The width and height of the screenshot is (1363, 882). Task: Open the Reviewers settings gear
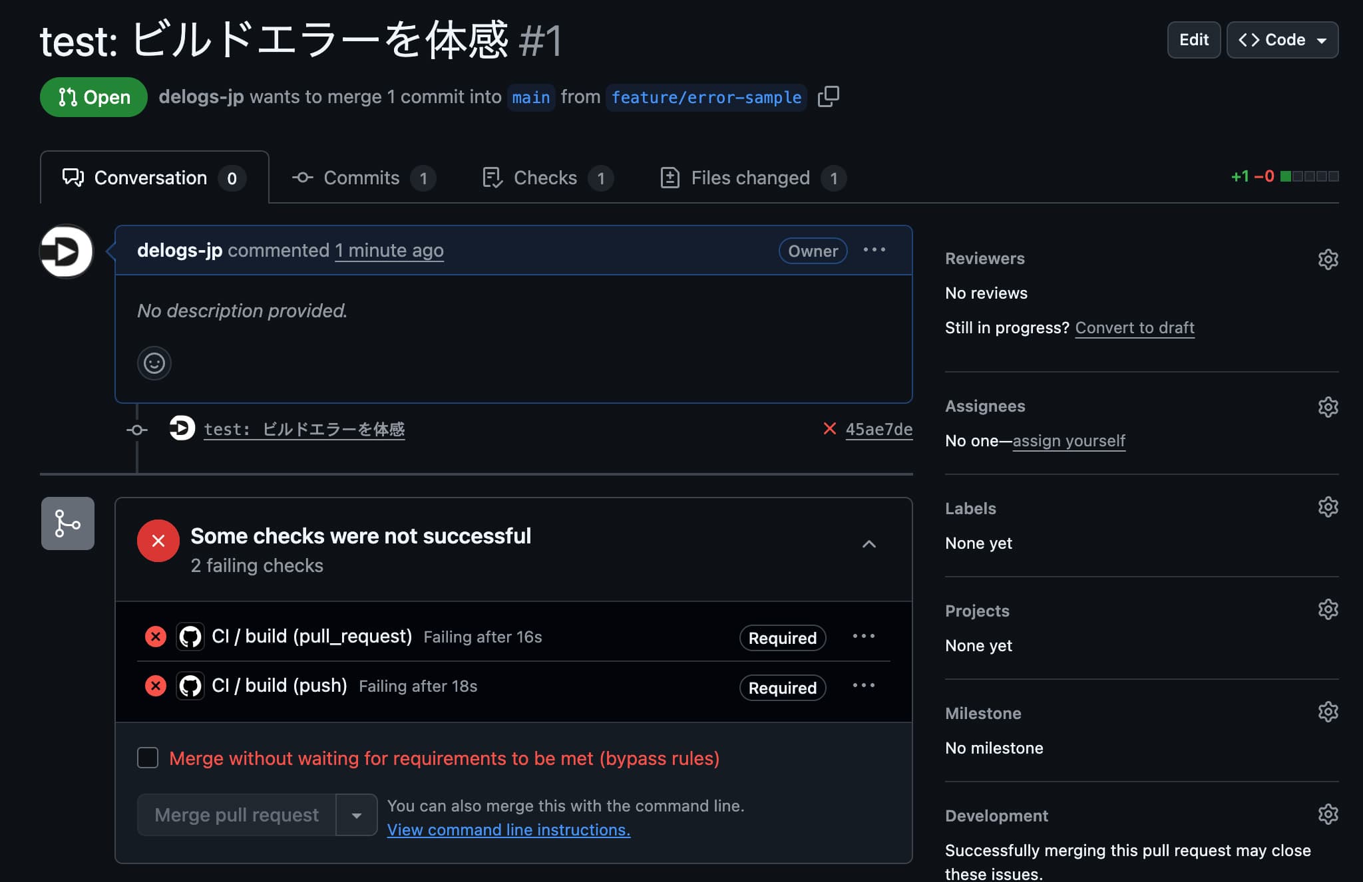point(1328,259)
